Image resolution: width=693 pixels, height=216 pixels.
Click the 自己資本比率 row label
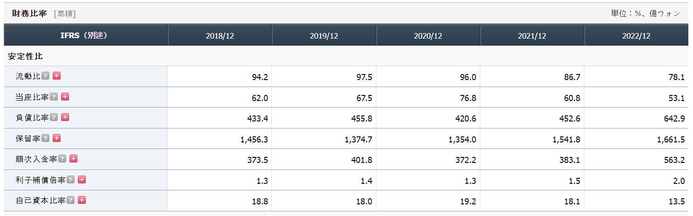(x=41, y=201)
